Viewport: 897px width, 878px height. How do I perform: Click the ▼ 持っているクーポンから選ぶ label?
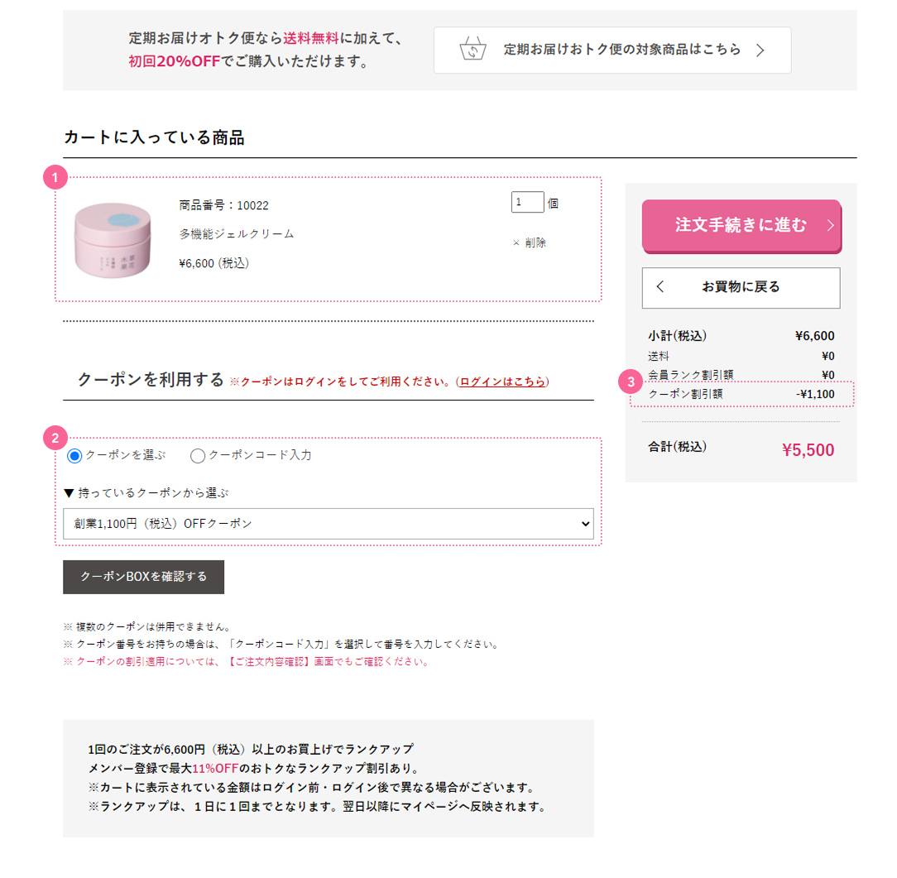coord(146,493)
